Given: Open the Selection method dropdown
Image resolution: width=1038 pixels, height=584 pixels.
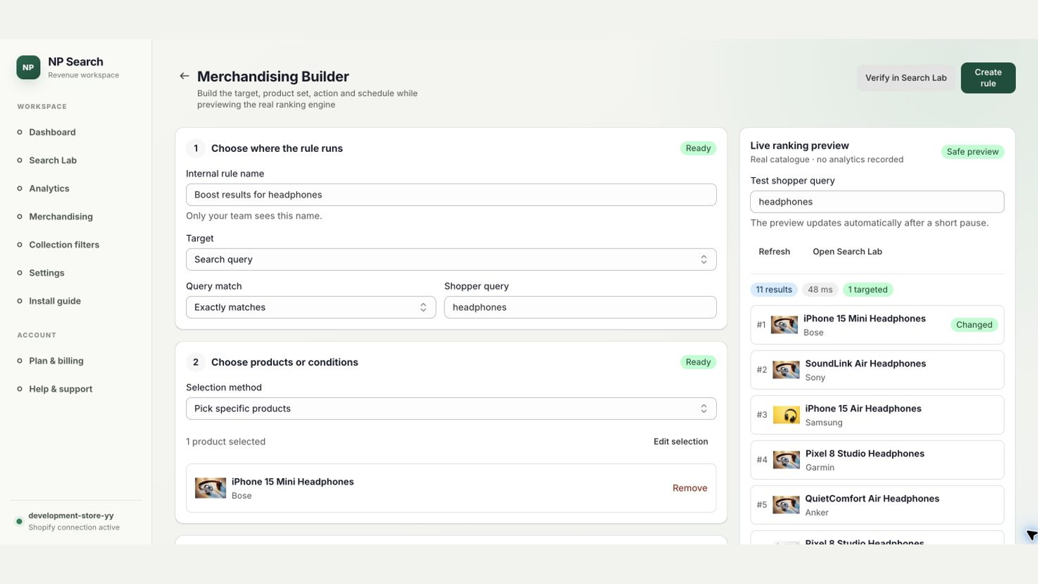Looking at the screenshot, I should coord(451,409).
